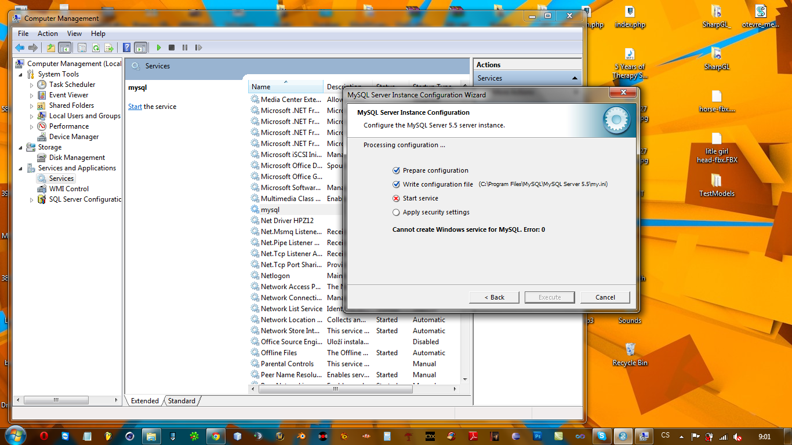Click the CS language indicator in the taskbar
Image resolution: width=792 pixels, height=445 pixels.
click(x=665, y=435)
